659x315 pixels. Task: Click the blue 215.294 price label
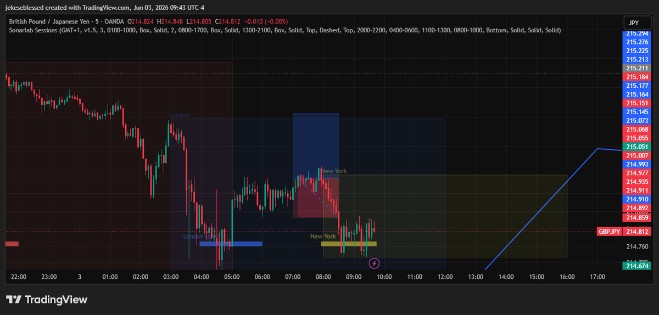click(x=637, y=33)
